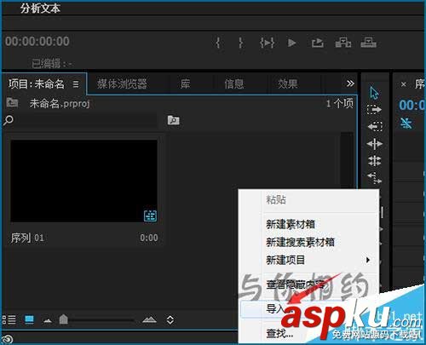The height and width of the screenshot is (345, 426).
Task: Select the Selection arrow tool
Action: [374, 93]
